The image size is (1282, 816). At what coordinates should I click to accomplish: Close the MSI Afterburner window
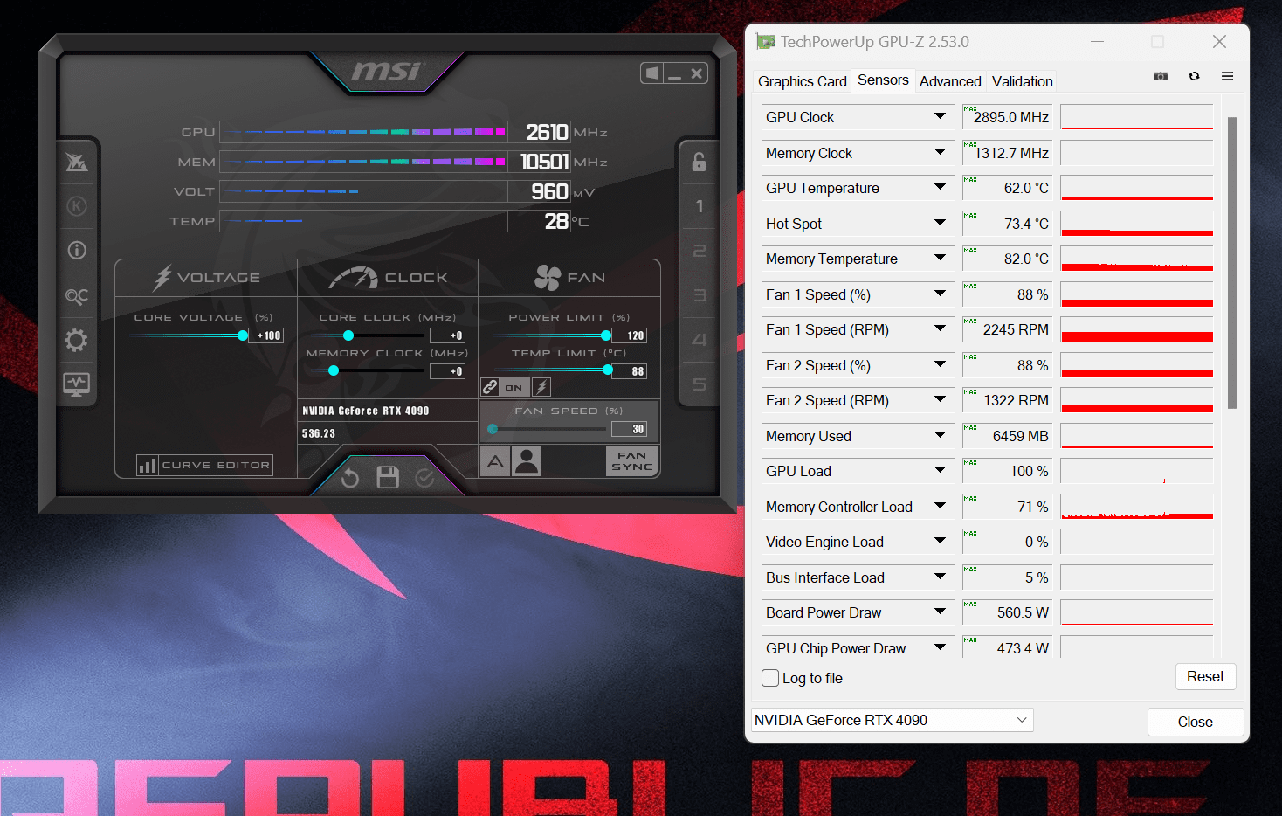coord(696,73)
